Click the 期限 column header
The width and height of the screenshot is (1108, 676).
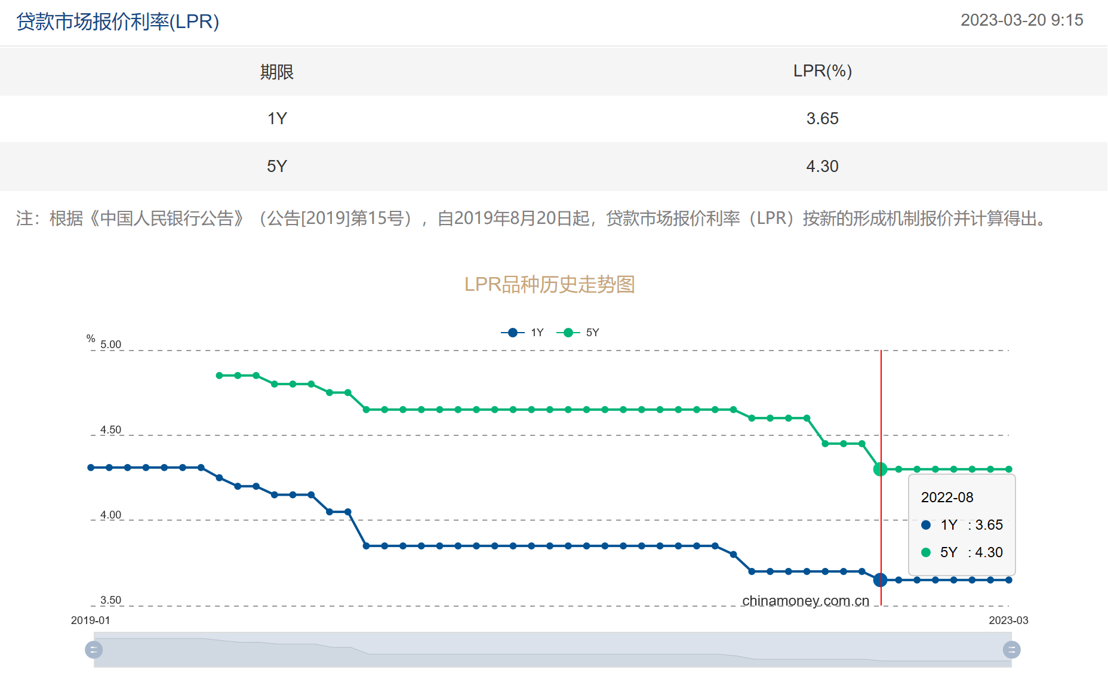(x=277, y=72)
